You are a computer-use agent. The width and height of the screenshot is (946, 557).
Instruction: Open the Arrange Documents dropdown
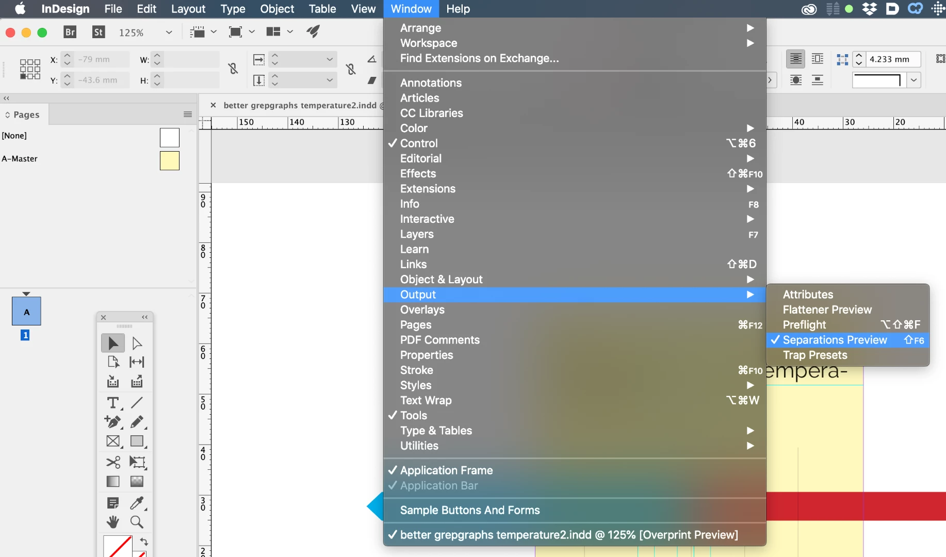280,32
